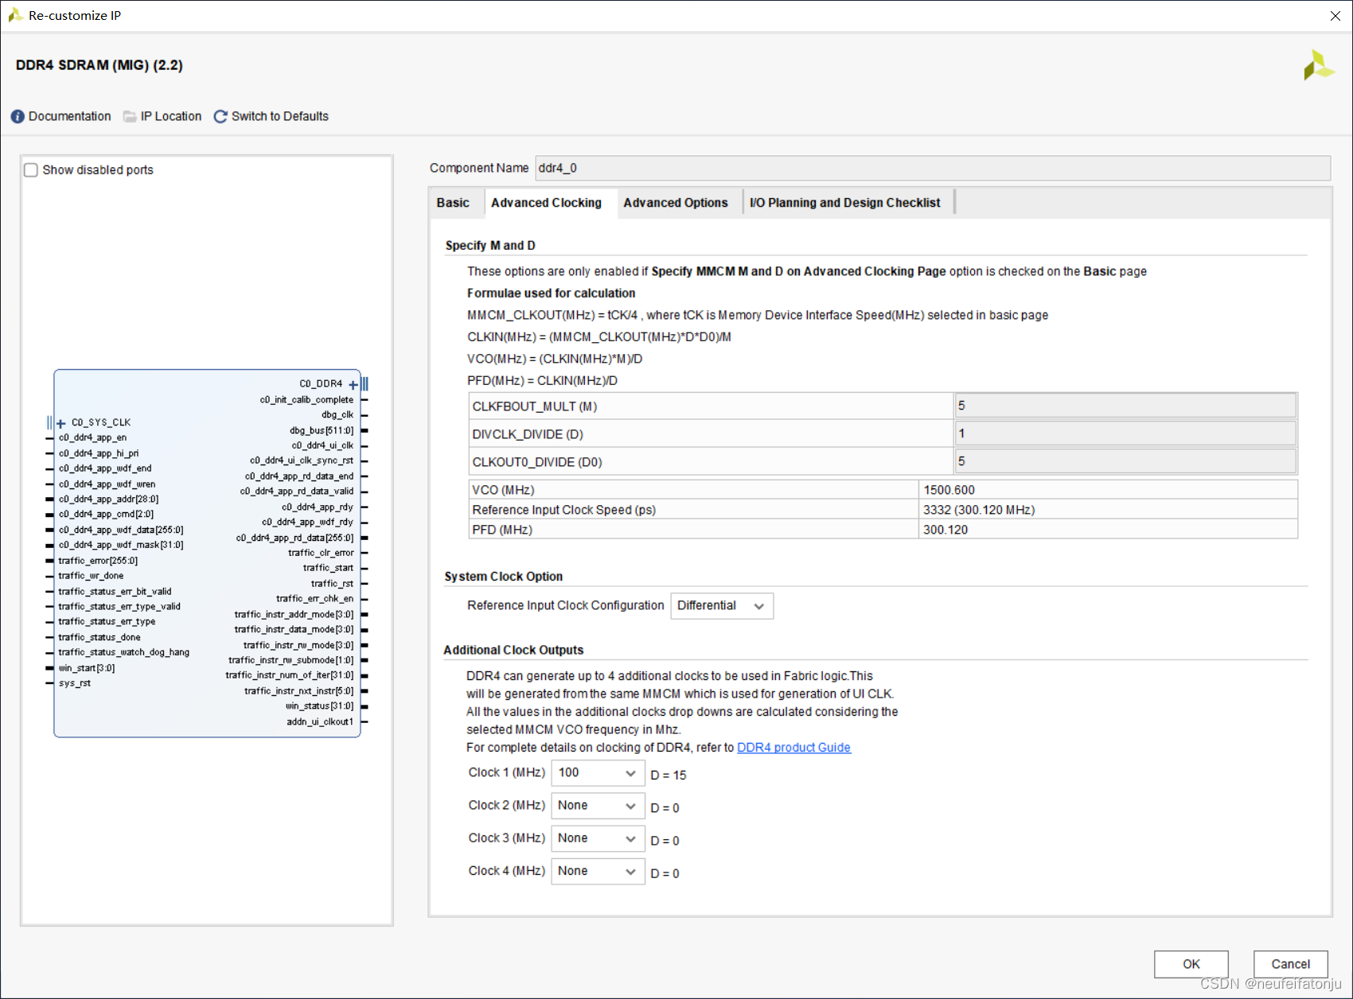Click the DIVCLK_DIVIDE (D) value field
1353x999 pixels.
[x=1125, y=433]
